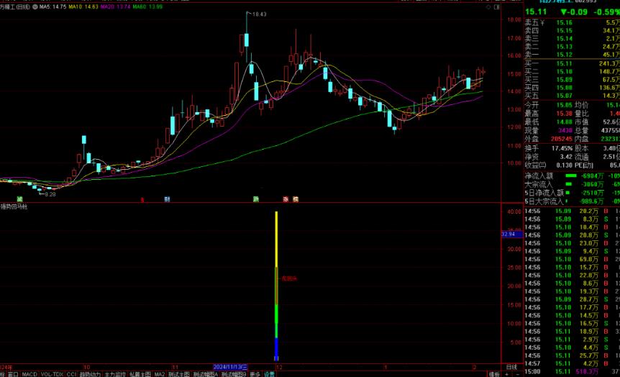Click the 卖五 sell order row at 15.16
This screenshot has width=620, height=377.
(x=572, y=22)
